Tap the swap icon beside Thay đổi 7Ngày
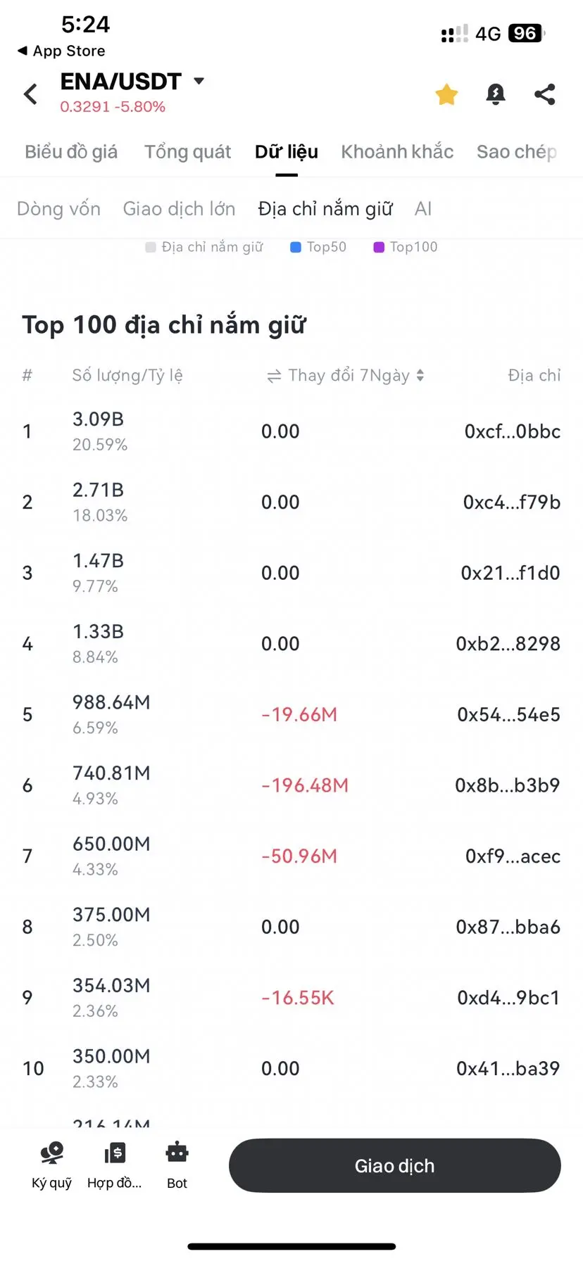The height and width of the screenshot is (1261, 583). [274, 376]
